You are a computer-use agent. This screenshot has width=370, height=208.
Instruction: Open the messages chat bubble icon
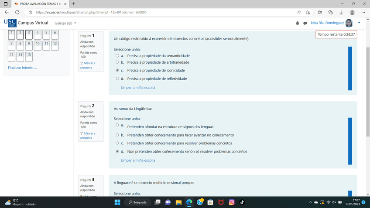pos(305,23)
